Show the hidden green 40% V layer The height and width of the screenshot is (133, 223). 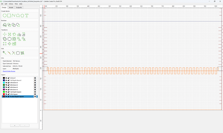6,85
